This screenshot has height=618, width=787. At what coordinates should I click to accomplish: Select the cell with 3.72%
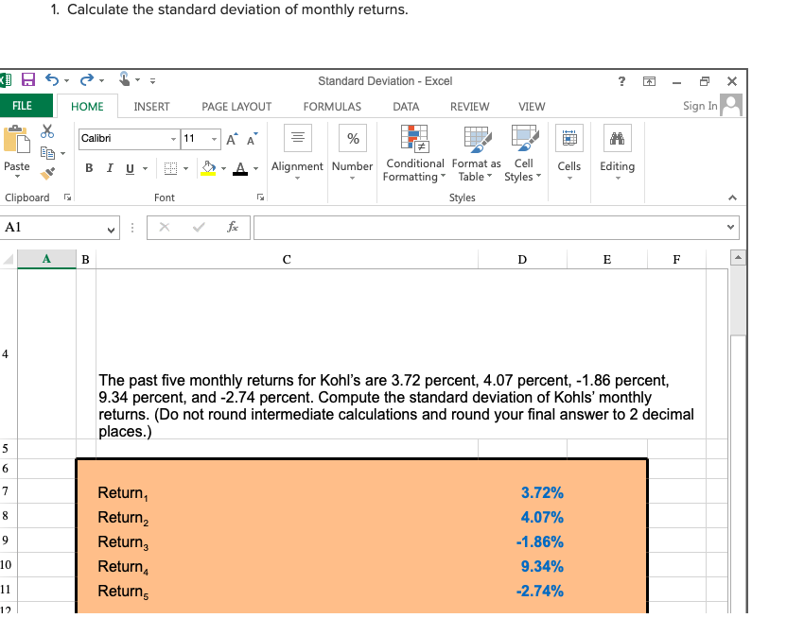tap(522, 492)
